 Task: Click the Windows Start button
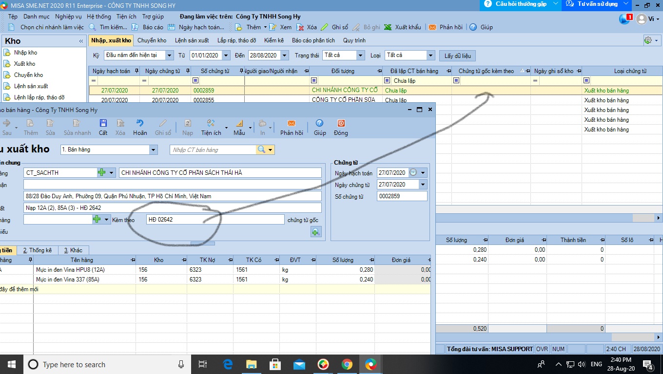point(11,364)
